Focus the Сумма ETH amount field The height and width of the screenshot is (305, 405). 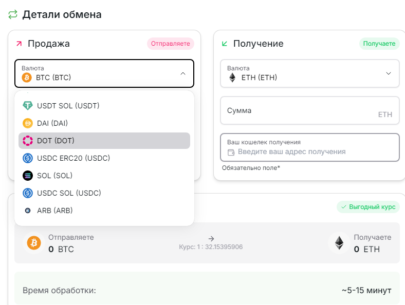[309, 110]
